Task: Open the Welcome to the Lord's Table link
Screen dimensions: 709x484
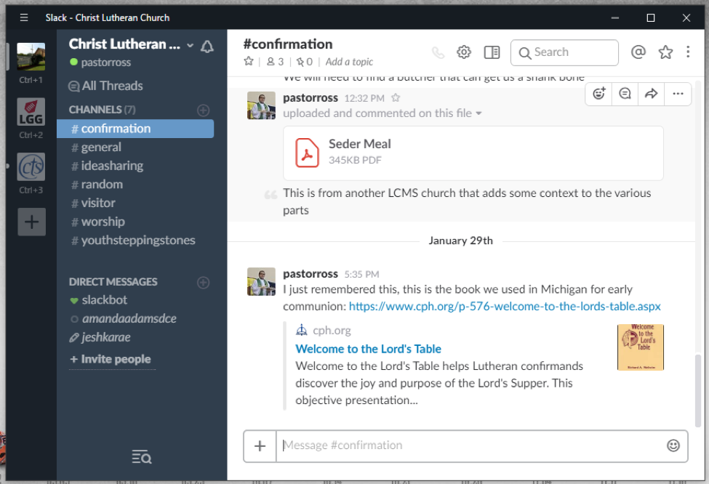Action: click(x=368, y=349)
